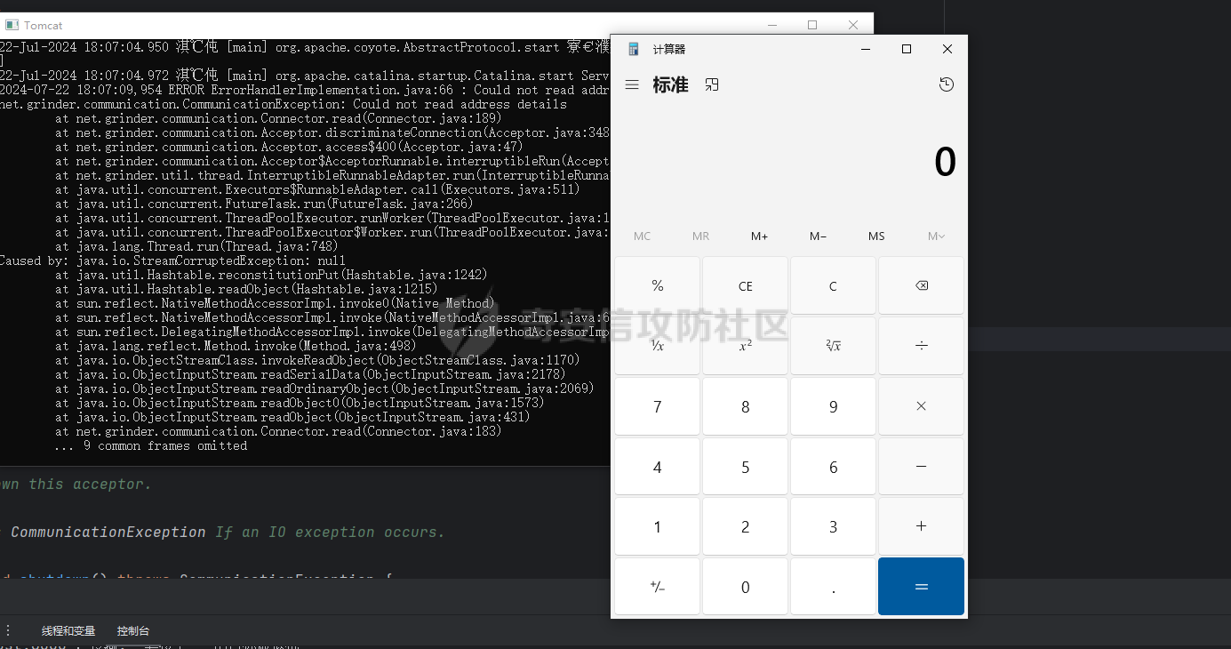Click digit 4 on Calculator
Image resolution: width=1231 pixels, height=649 pixels.
(x=658, y=466)
